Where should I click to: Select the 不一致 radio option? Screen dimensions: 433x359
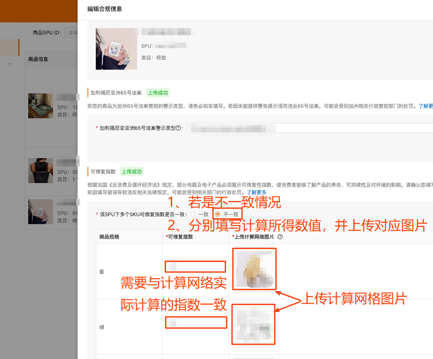[218, 214]
